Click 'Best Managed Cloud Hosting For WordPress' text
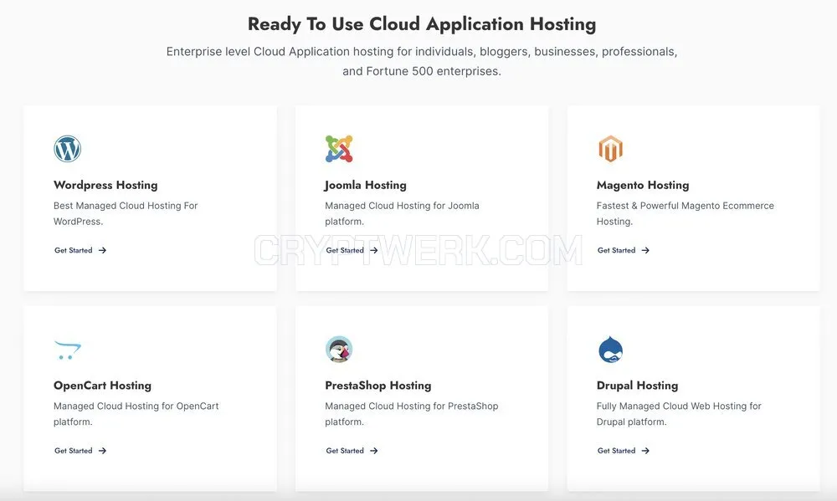Image resolution: width=837 pixels, height=501 pixels. point(126,213)
